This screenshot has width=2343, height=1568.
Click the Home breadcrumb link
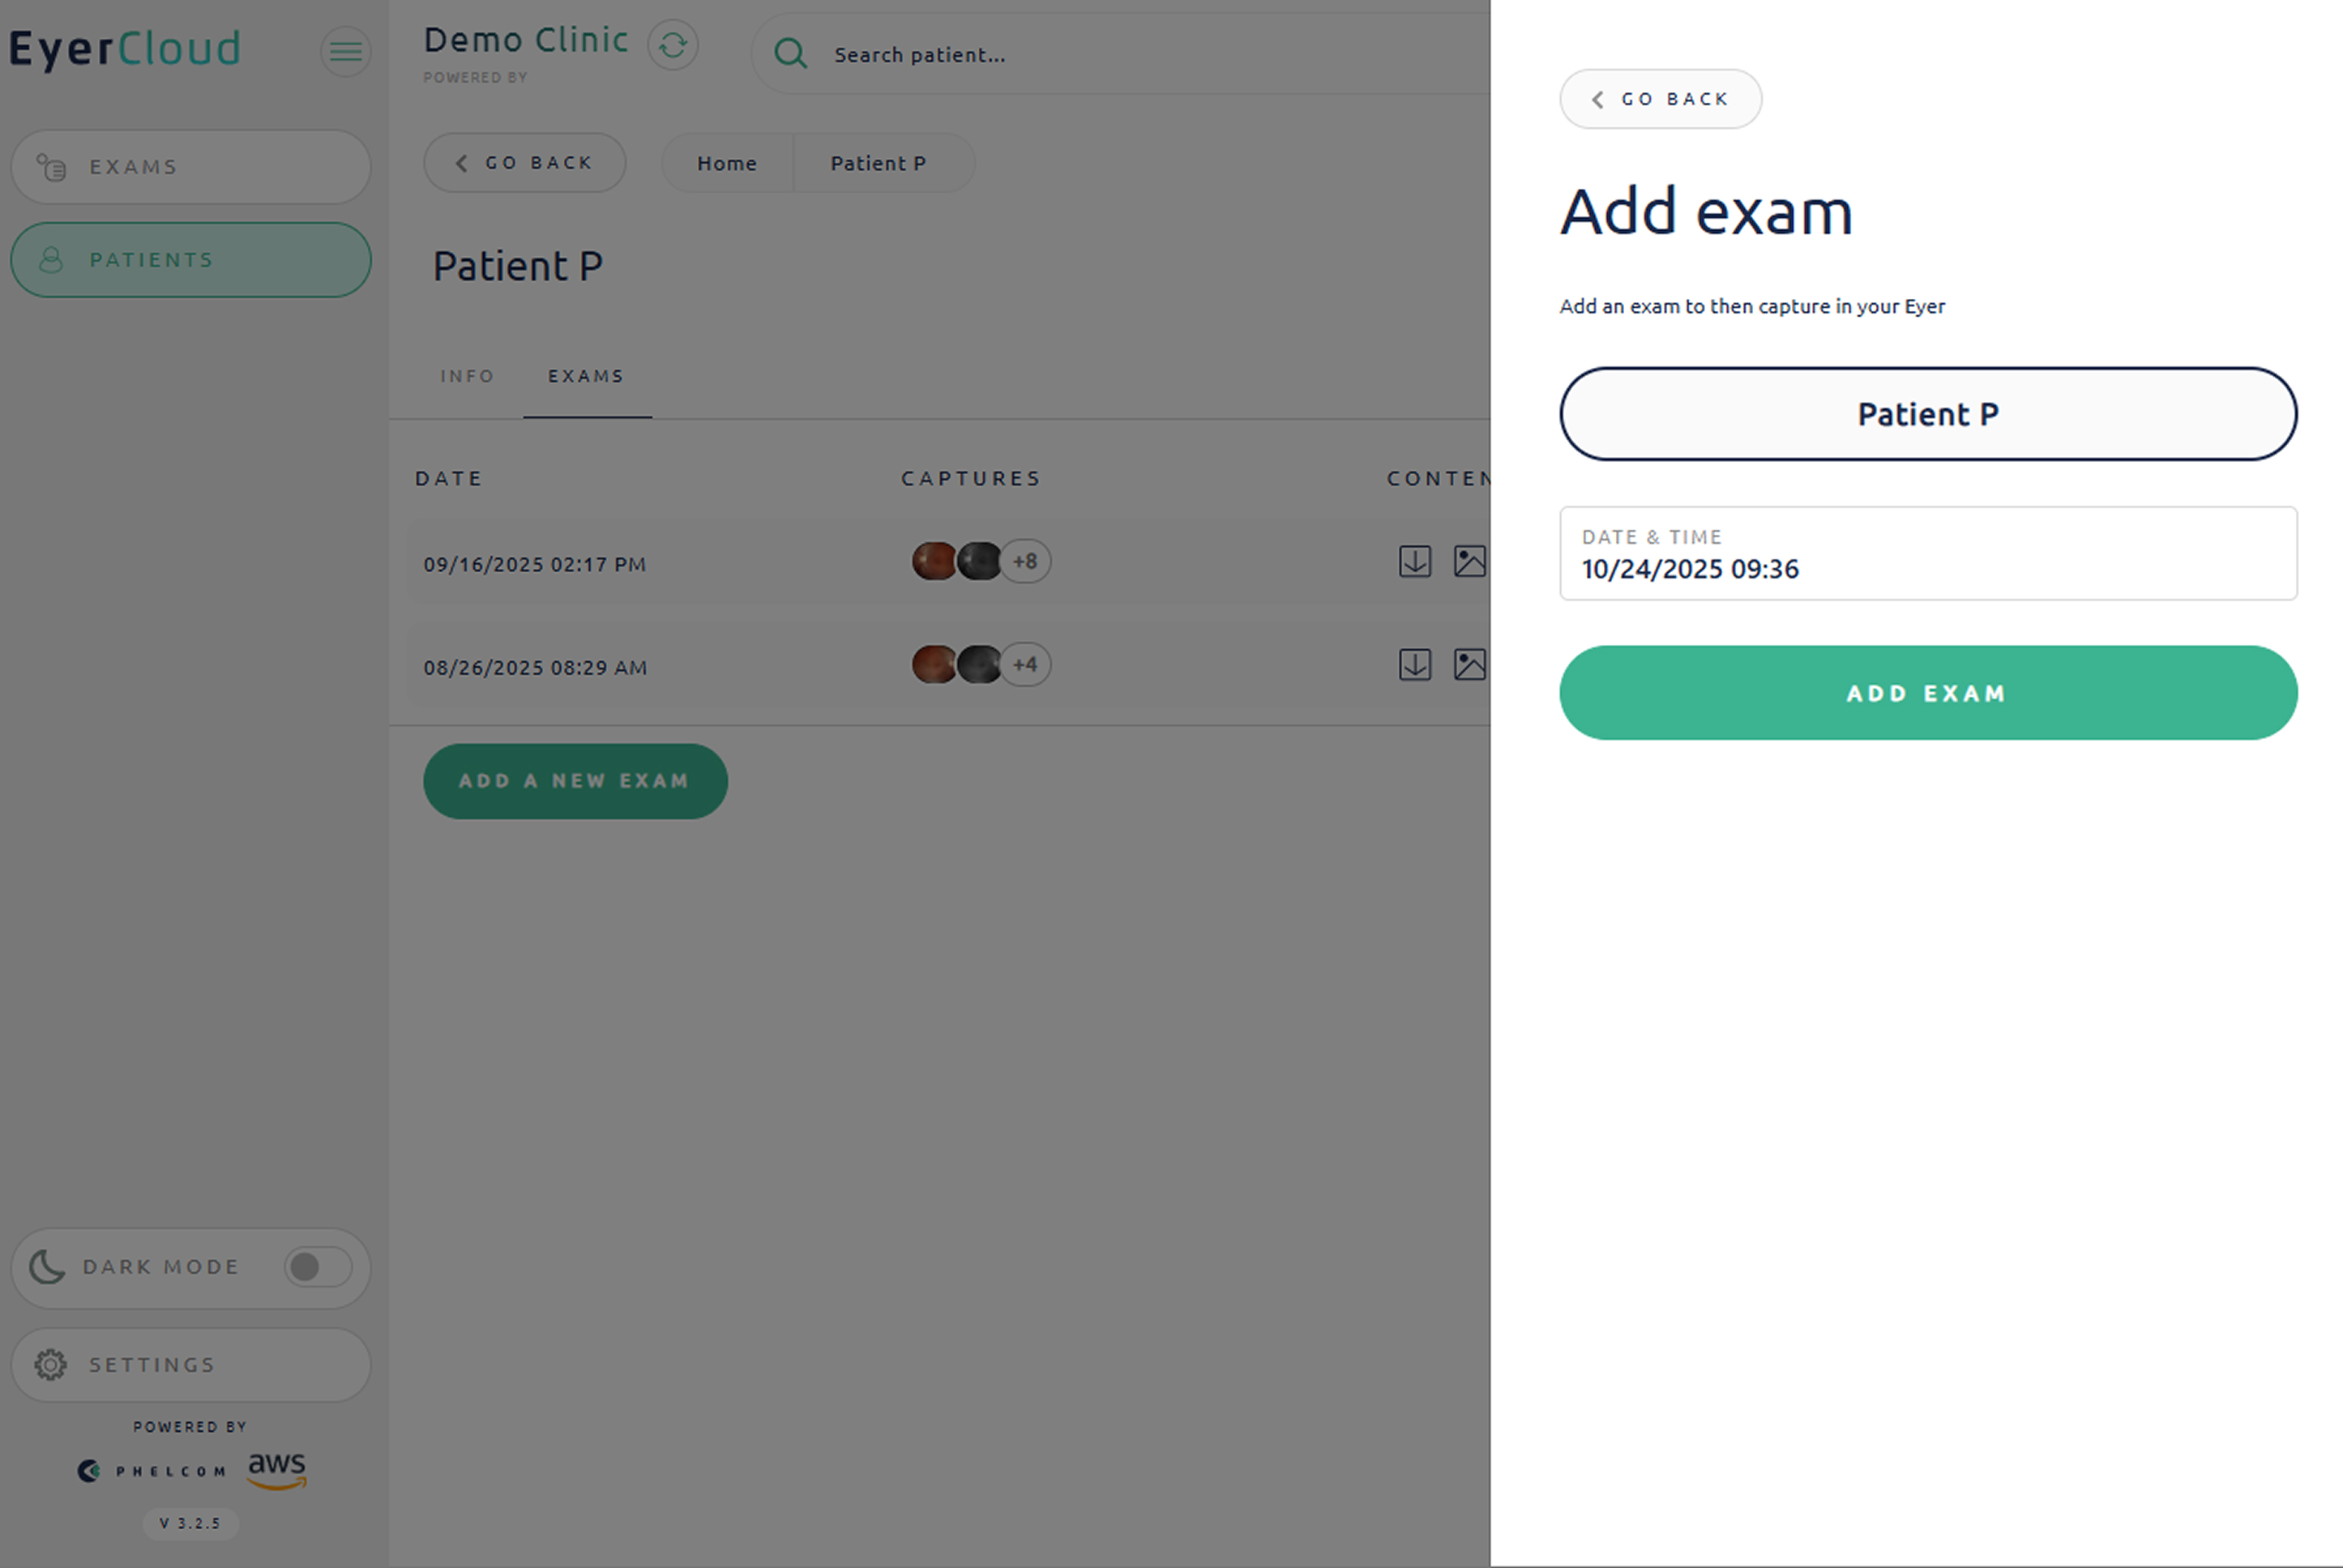tap(727, 163)
